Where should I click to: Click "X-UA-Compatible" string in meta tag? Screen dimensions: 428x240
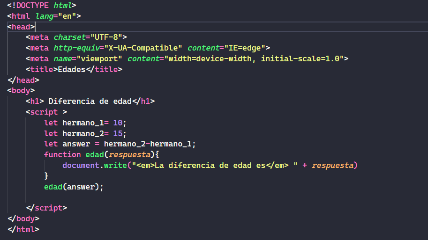point(143,48)
